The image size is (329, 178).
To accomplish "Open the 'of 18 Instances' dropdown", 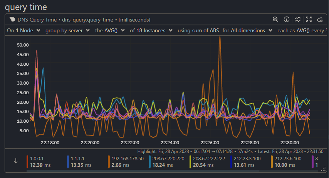I will (x=151, y=31).
